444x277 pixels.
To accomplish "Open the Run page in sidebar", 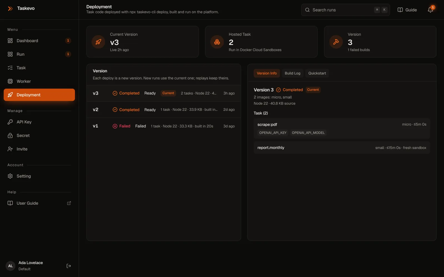I will [x=39, y=54].
